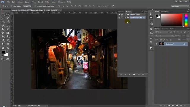This screenshot has width=190, height=107.
Task: Select the Spot Healing Brush tool
Action: pos(3,26)
